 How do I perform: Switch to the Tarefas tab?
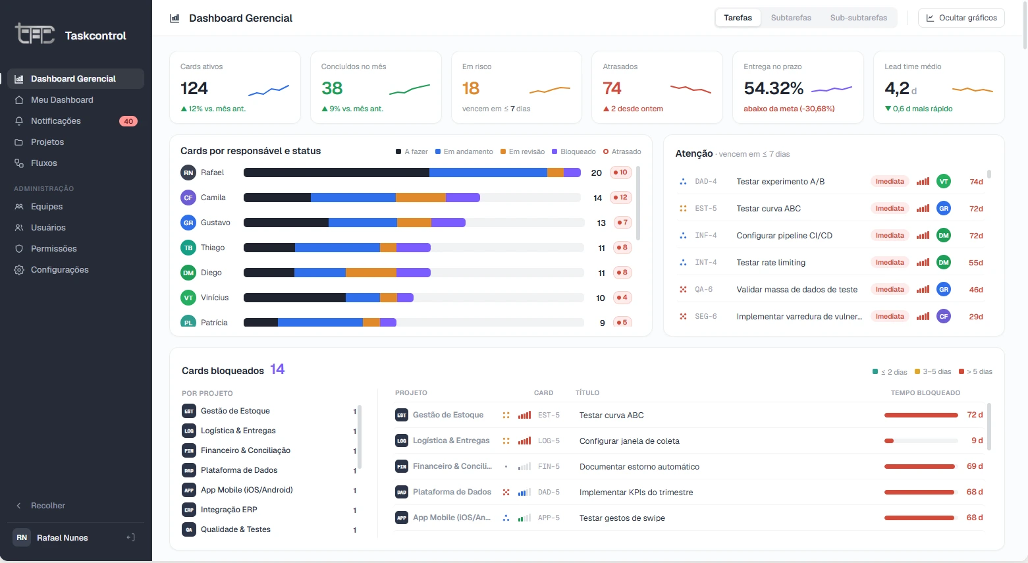coord(738,18)
